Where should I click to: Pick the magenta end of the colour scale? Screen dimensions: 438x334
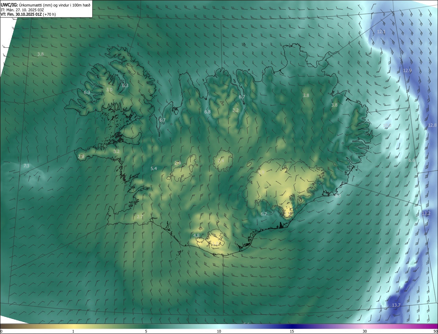click(434, 326)
